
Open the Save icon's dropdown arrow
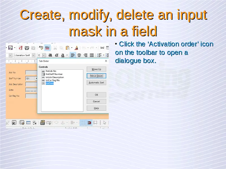point(15,48)
